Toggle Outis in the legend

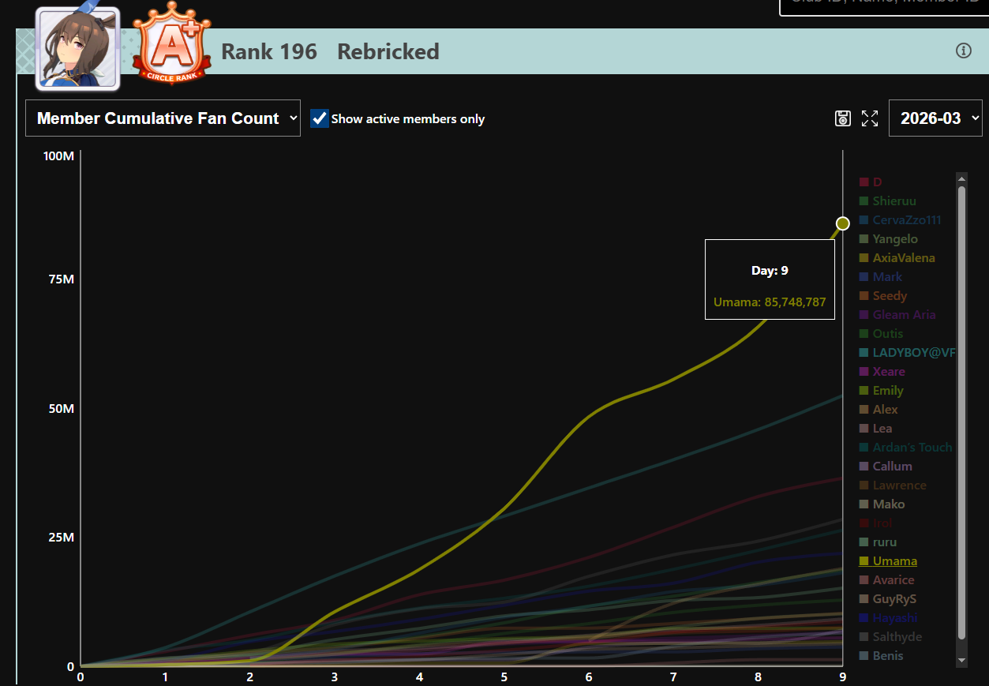(x=882, y=334)
